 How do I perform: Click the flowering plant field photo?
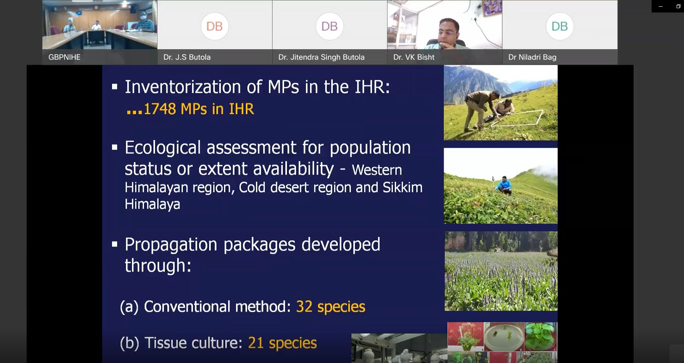click(x=501, y=271)
